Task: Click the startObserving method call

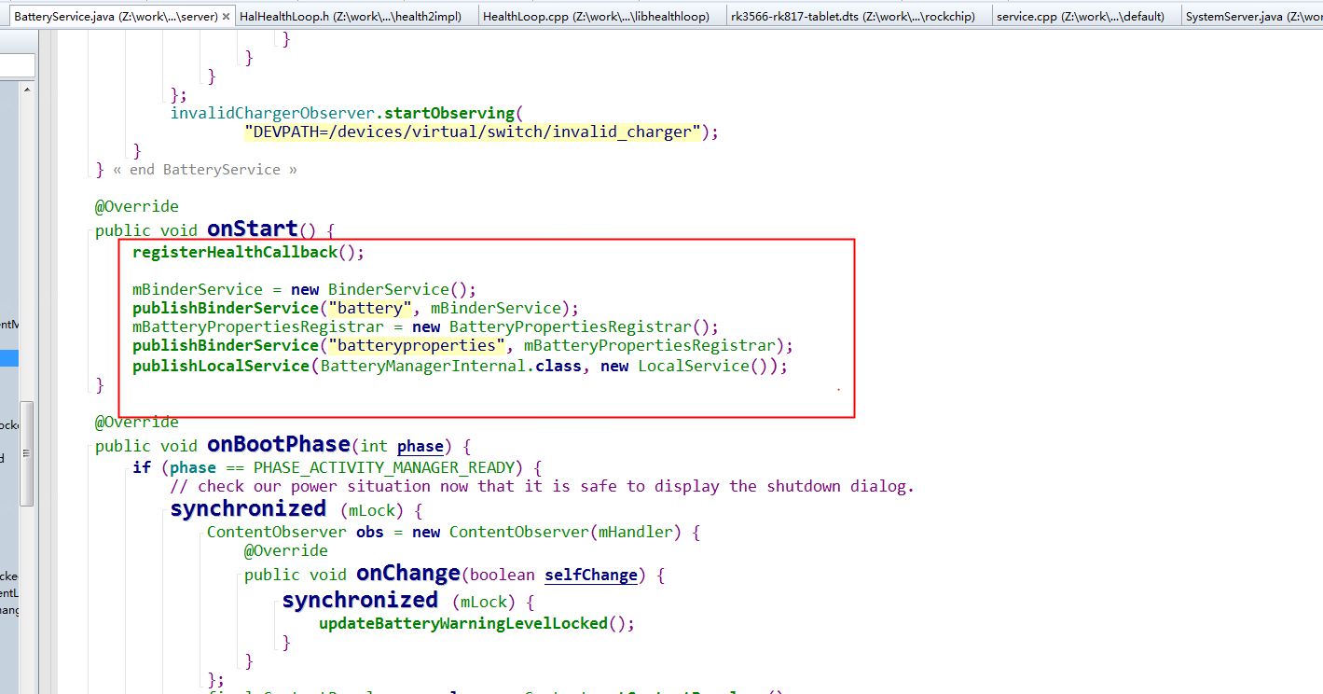Action: [x=449, y=113]
